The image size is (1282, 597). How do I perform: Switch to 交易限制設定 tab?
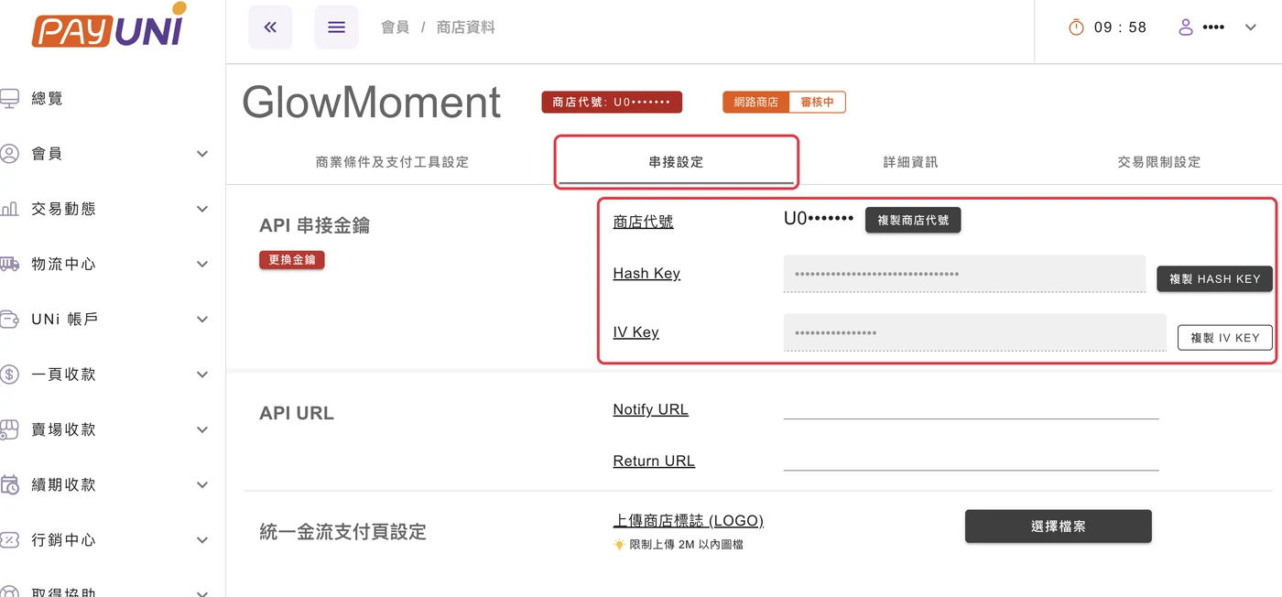coord(1159,162)
